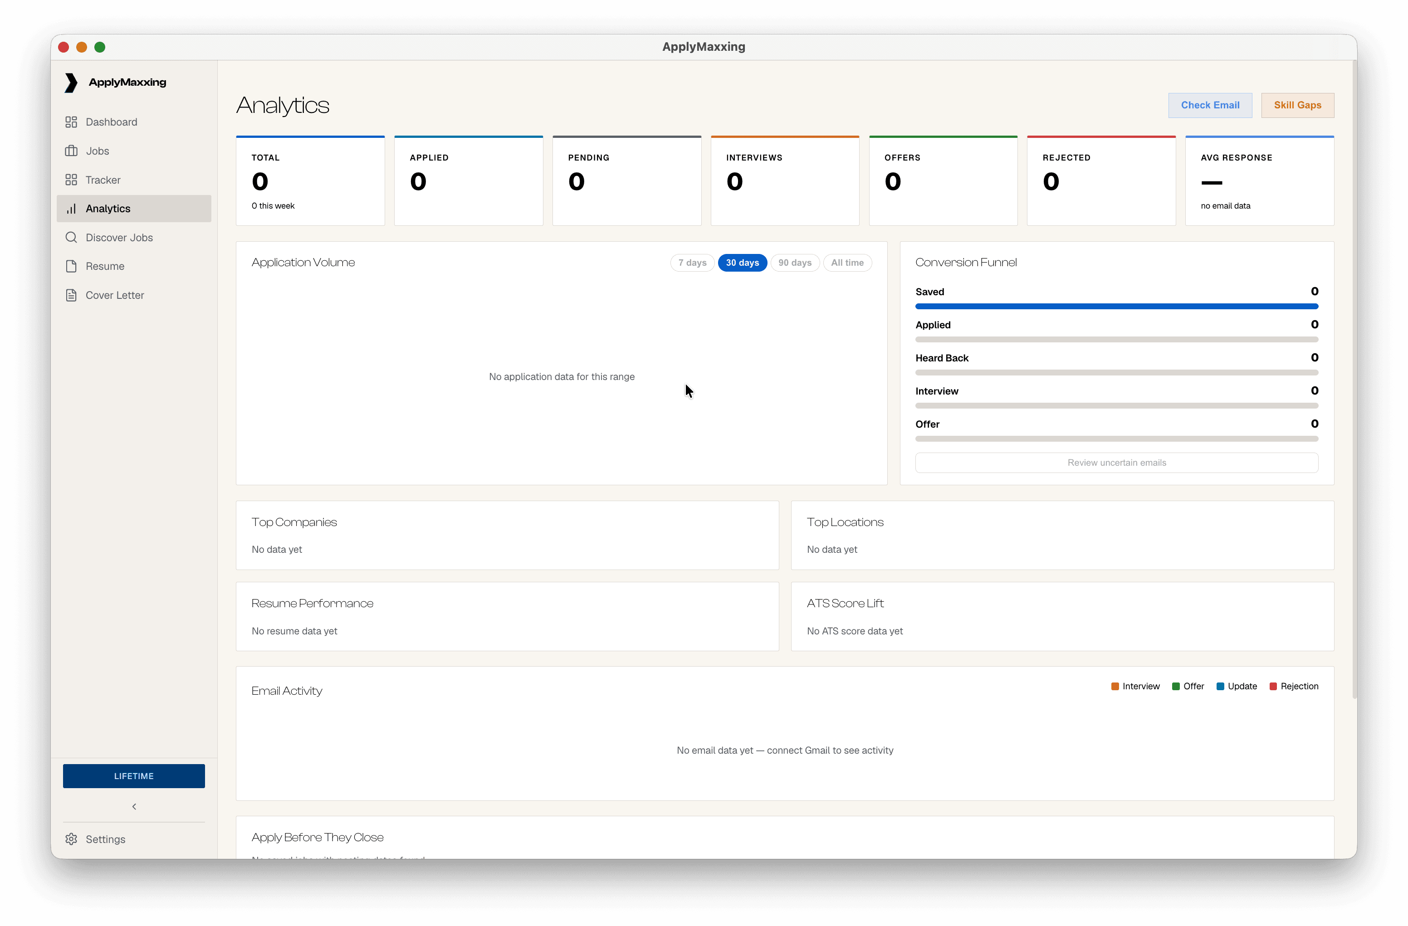1408x926 pixels.
Task: Collapse the sidebar with the chevron
Action: coord(134,807)
